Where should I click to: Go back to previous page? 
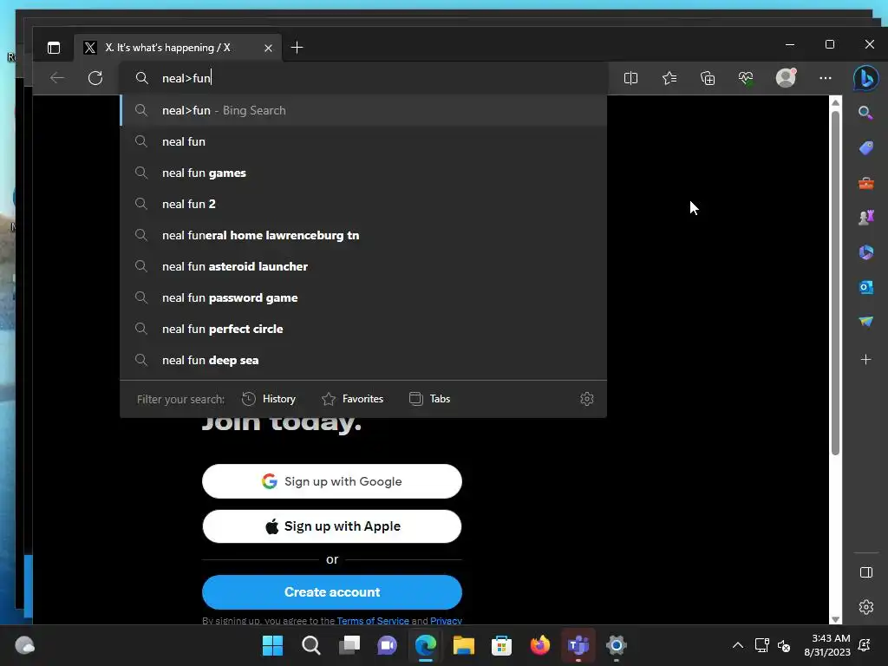pos(57,77)
